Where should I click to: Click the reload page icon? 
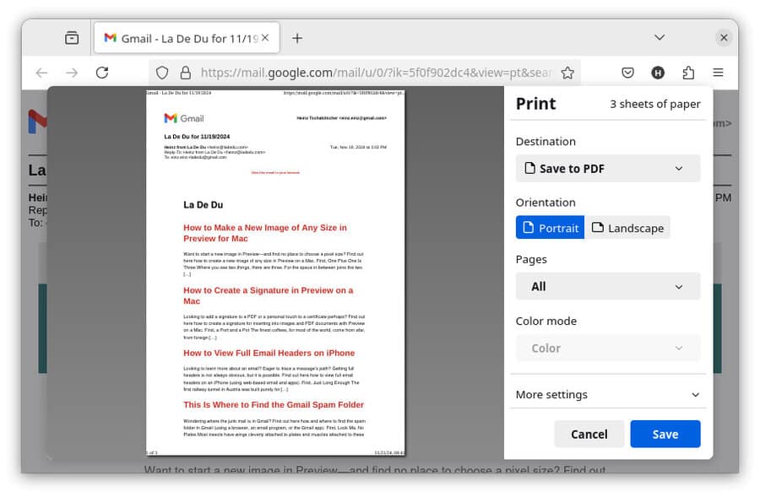point(102,73)
